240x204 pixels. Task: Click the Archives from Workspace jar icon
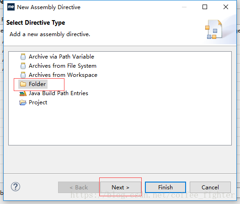point(23,75)
